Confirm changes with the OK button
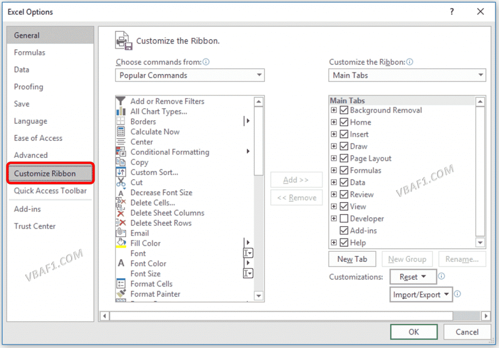This screenshot has width=499, height=348. click(414, 331)
